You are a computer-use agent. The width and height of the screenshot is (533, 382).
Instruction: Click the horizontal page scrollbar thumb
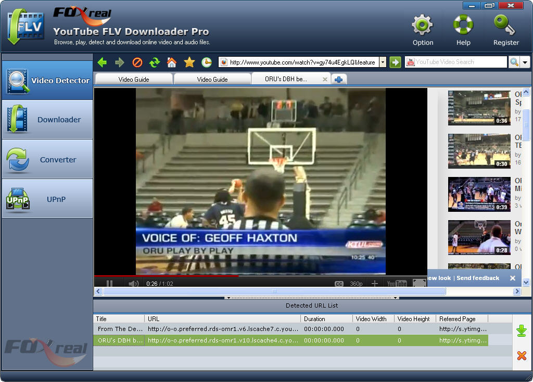coord(274,291)
